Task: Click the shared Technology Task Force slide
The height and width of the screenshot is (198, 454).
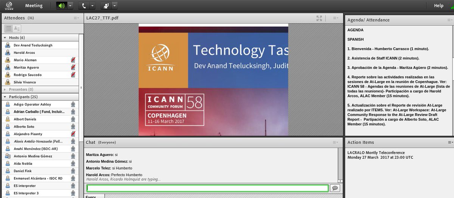Action: [x=213, y=80]
